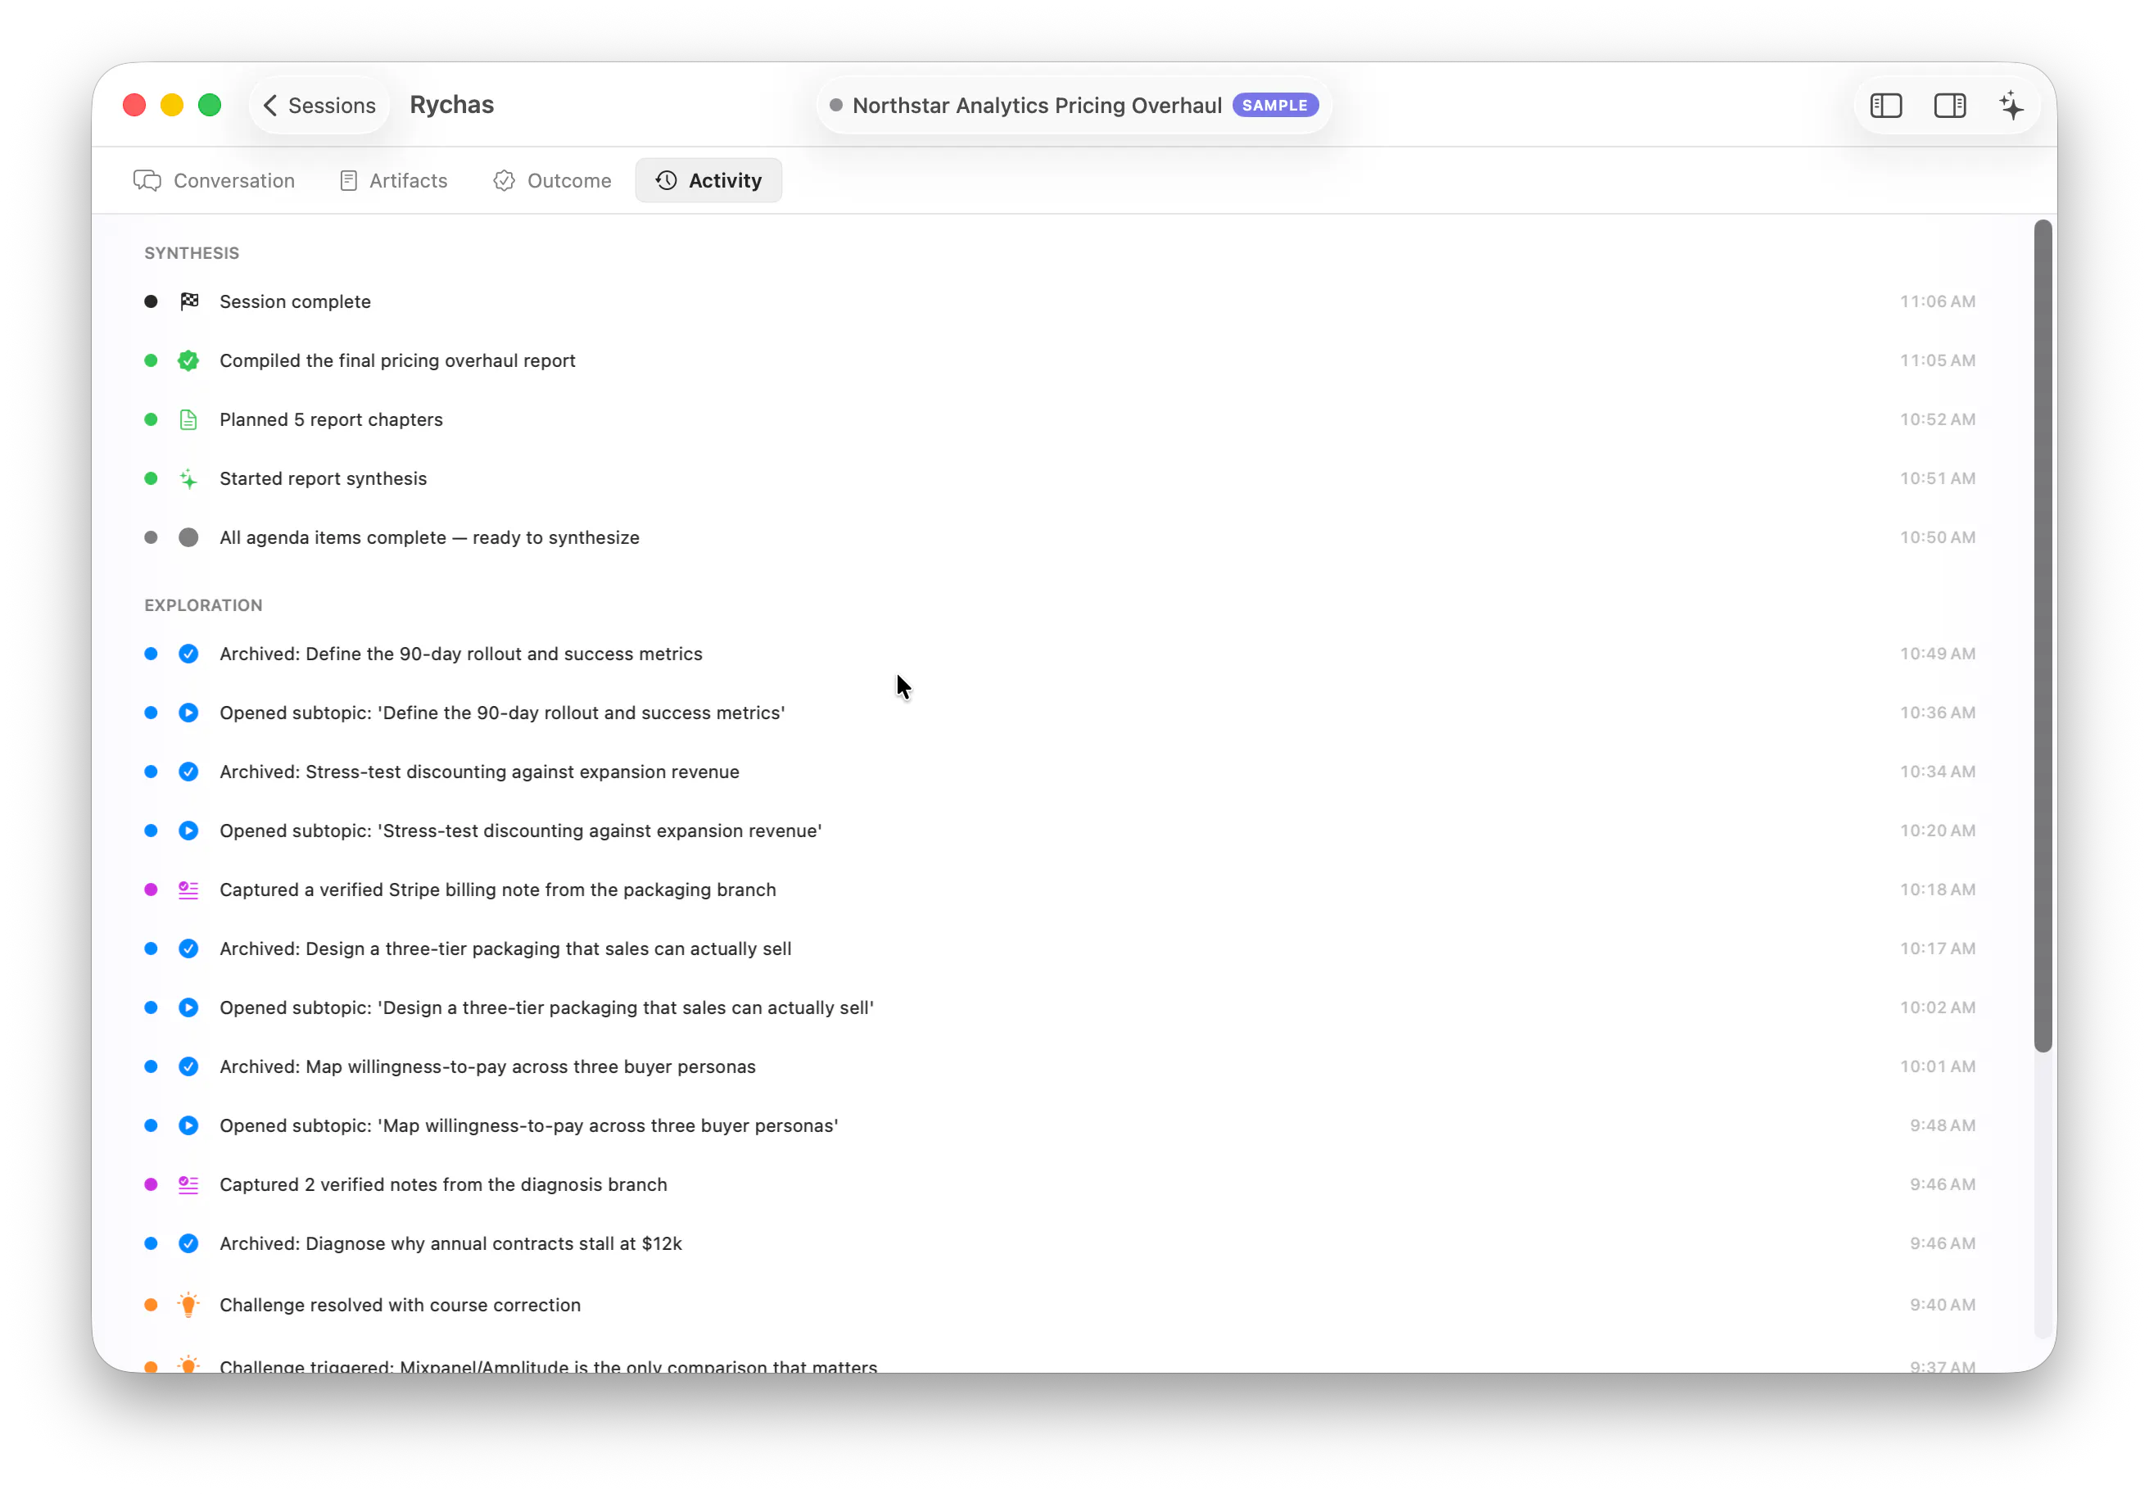This screenshot has height=1494, width=2149.
Task: Click the 11:06 AM timestamp
Action: [1937, 301]
